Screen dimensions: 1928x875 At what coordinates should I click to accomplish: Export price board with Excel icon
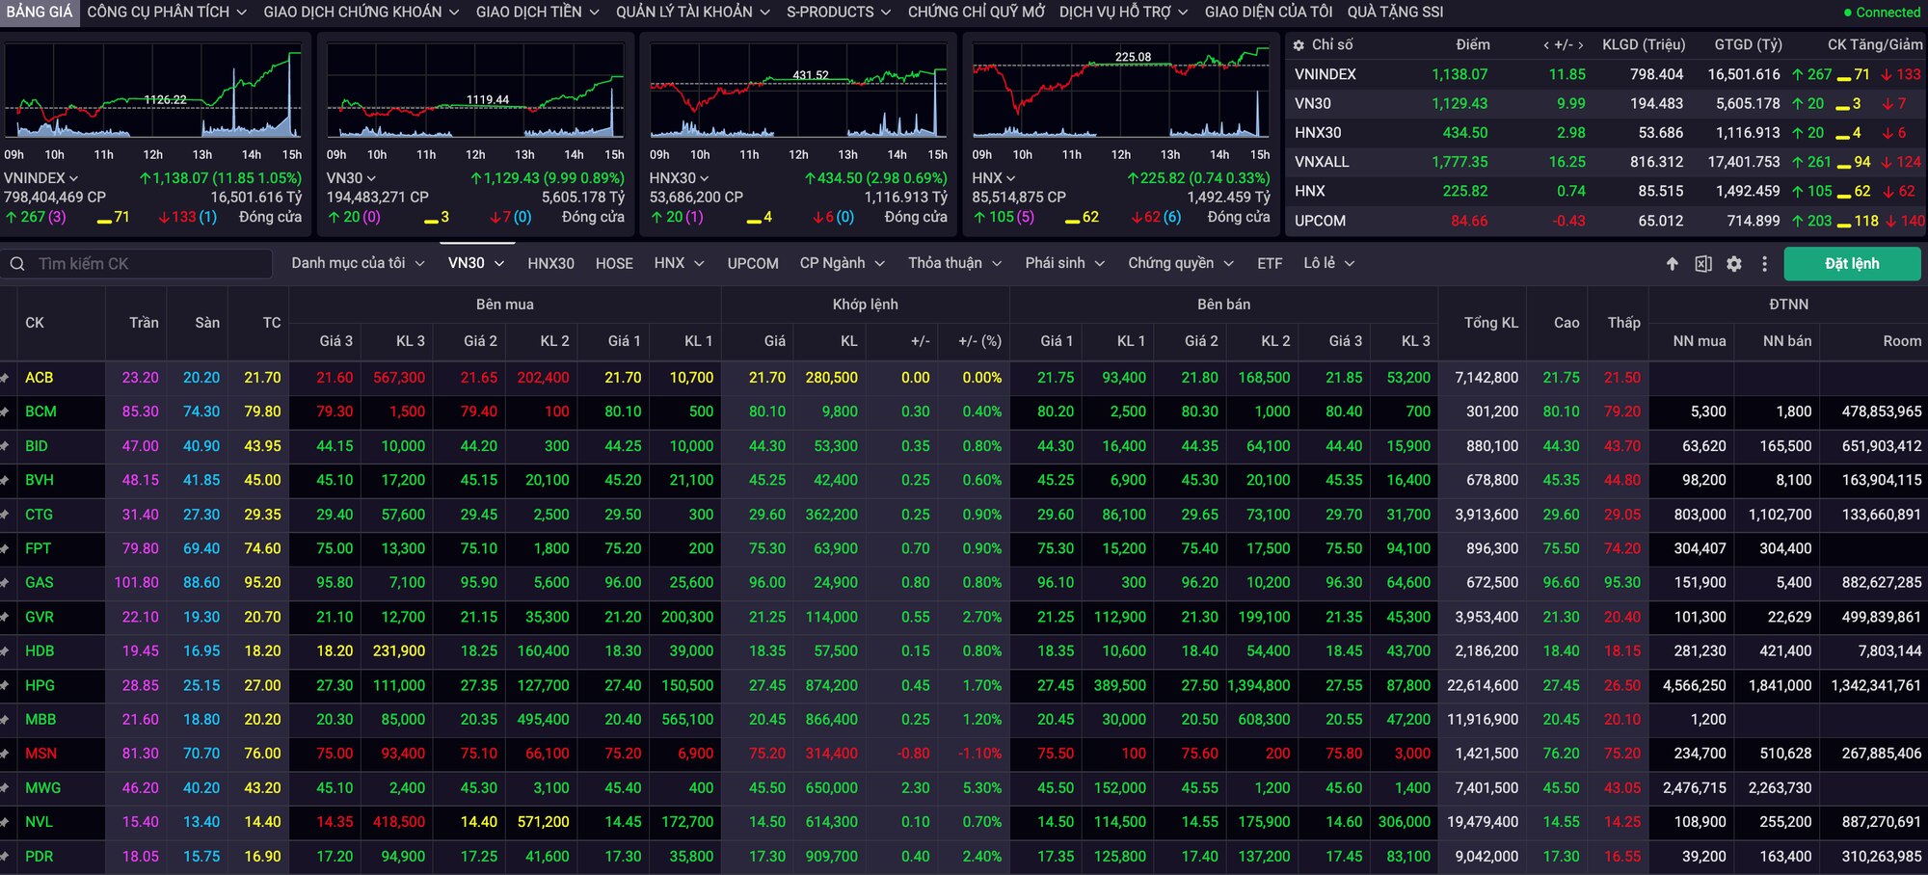point(1703,264)
